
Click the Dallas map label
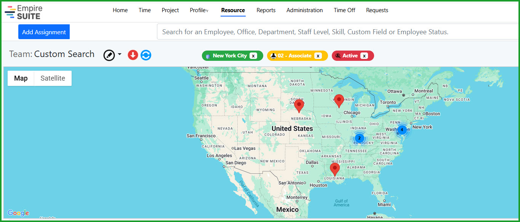coord(312,162)
